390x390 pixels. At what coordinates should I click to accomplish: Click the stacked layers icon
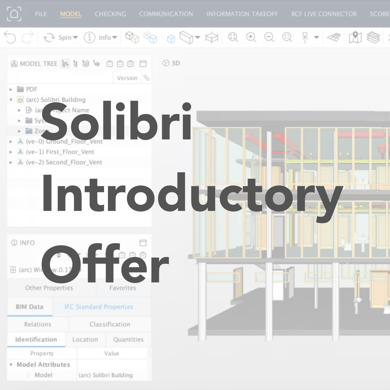point(373,37)
